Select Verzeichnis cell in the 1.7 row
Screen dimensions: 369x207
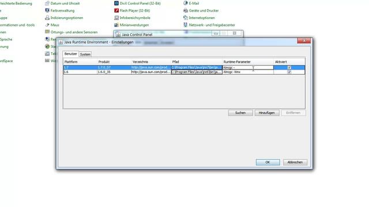(151, 68)
